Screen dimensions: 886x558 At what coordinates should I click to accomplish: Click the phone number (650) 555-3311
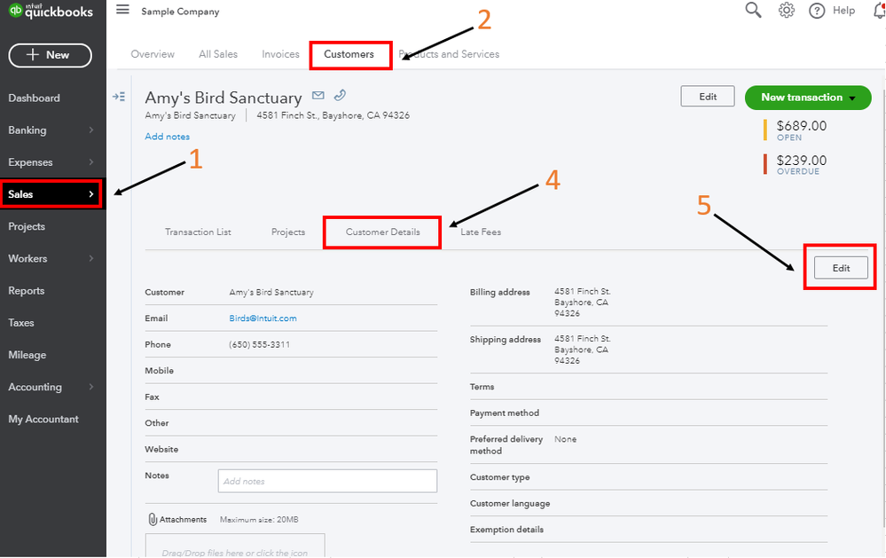pos(259,344)
